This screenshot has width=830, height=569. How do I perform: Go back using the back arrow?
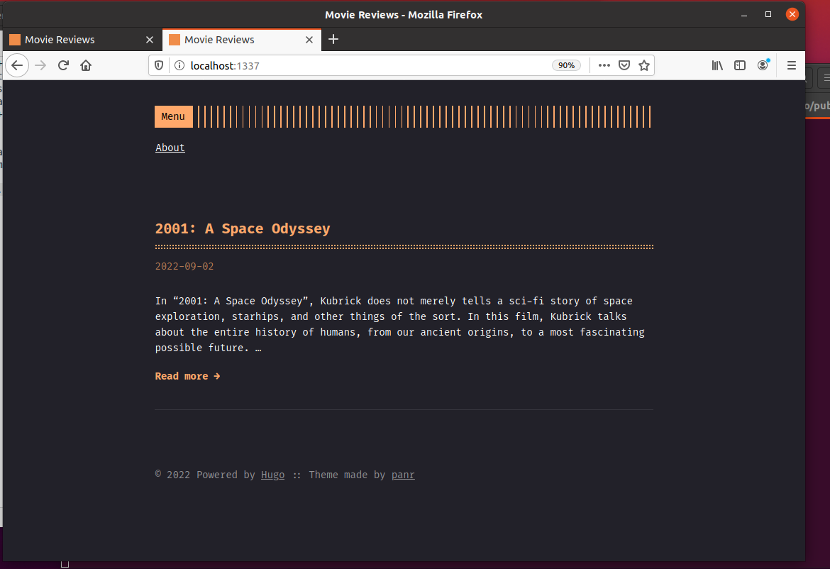[17, 66]
